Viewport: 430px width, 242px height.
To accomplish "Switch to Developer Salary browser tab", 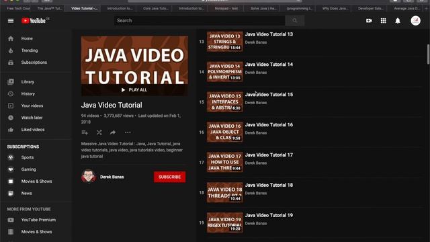I will pos(370,9).
